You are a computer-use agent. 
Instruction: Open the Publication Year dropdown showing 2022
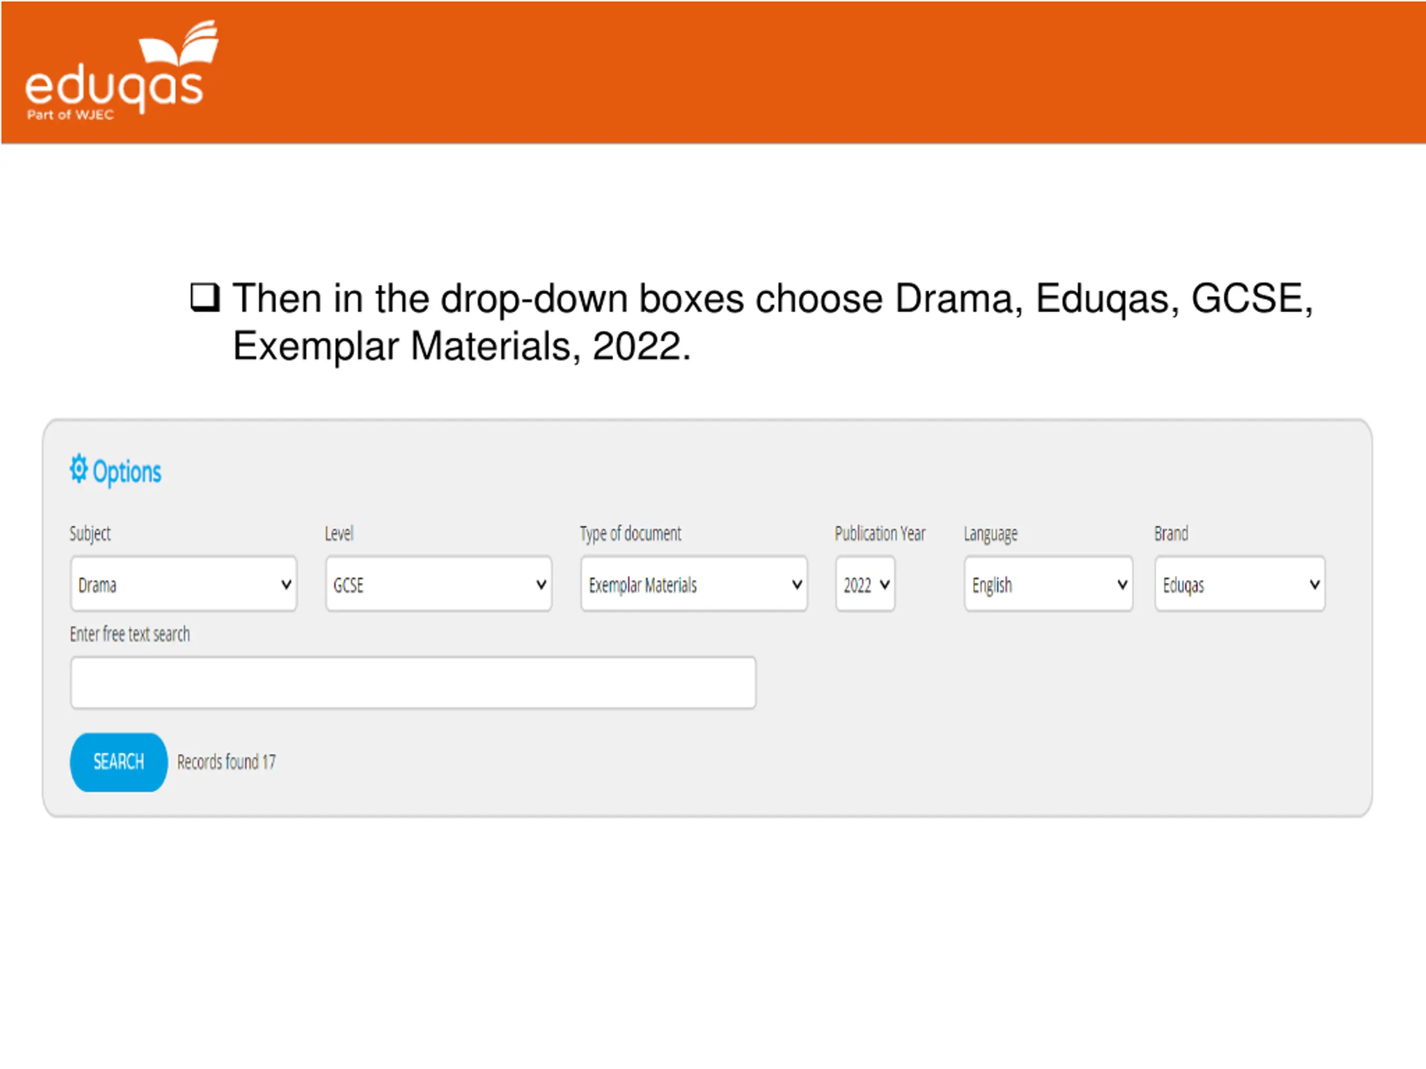(x=865, y=584)
